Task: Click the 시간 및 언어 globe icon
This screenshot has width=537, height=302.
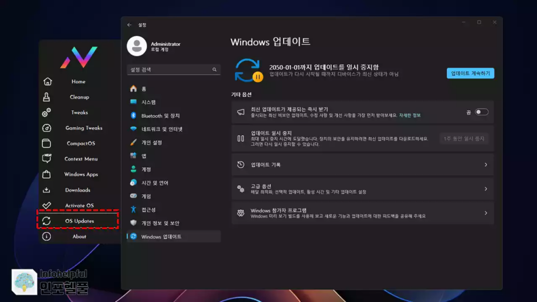Action: point(134,182)
